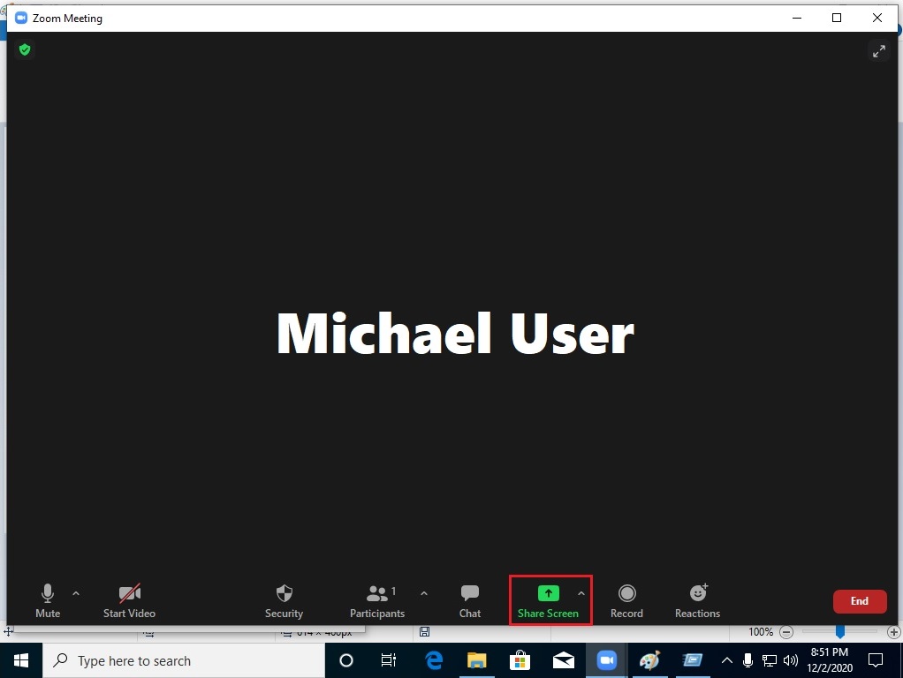This screenshot has width=903, height=678.
Task: Expand the audio settings menu
Action: [76, 593]
